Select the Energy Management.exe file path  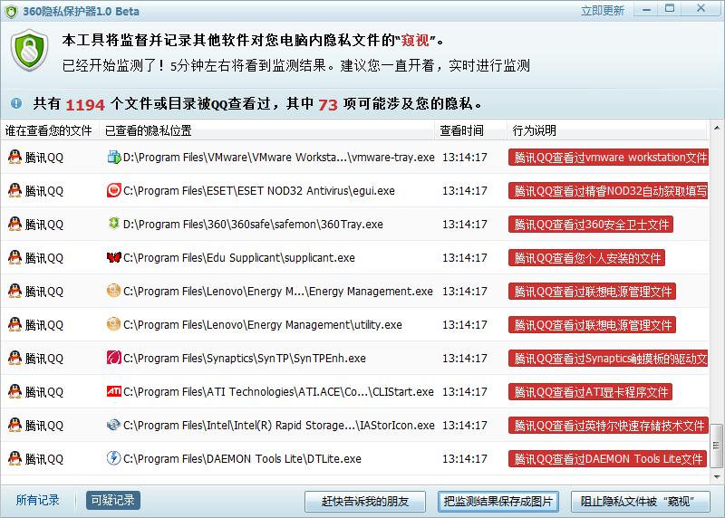[278, 291]
